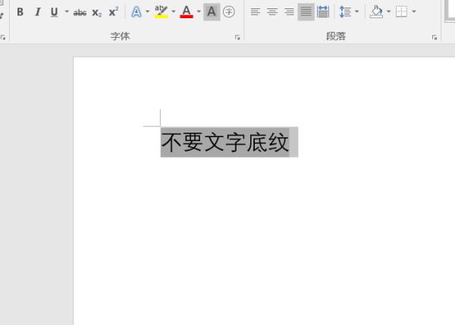Apply strikethrough to the text
The width and height of the screenshot is (455, 325).
[x=80, y=12]
